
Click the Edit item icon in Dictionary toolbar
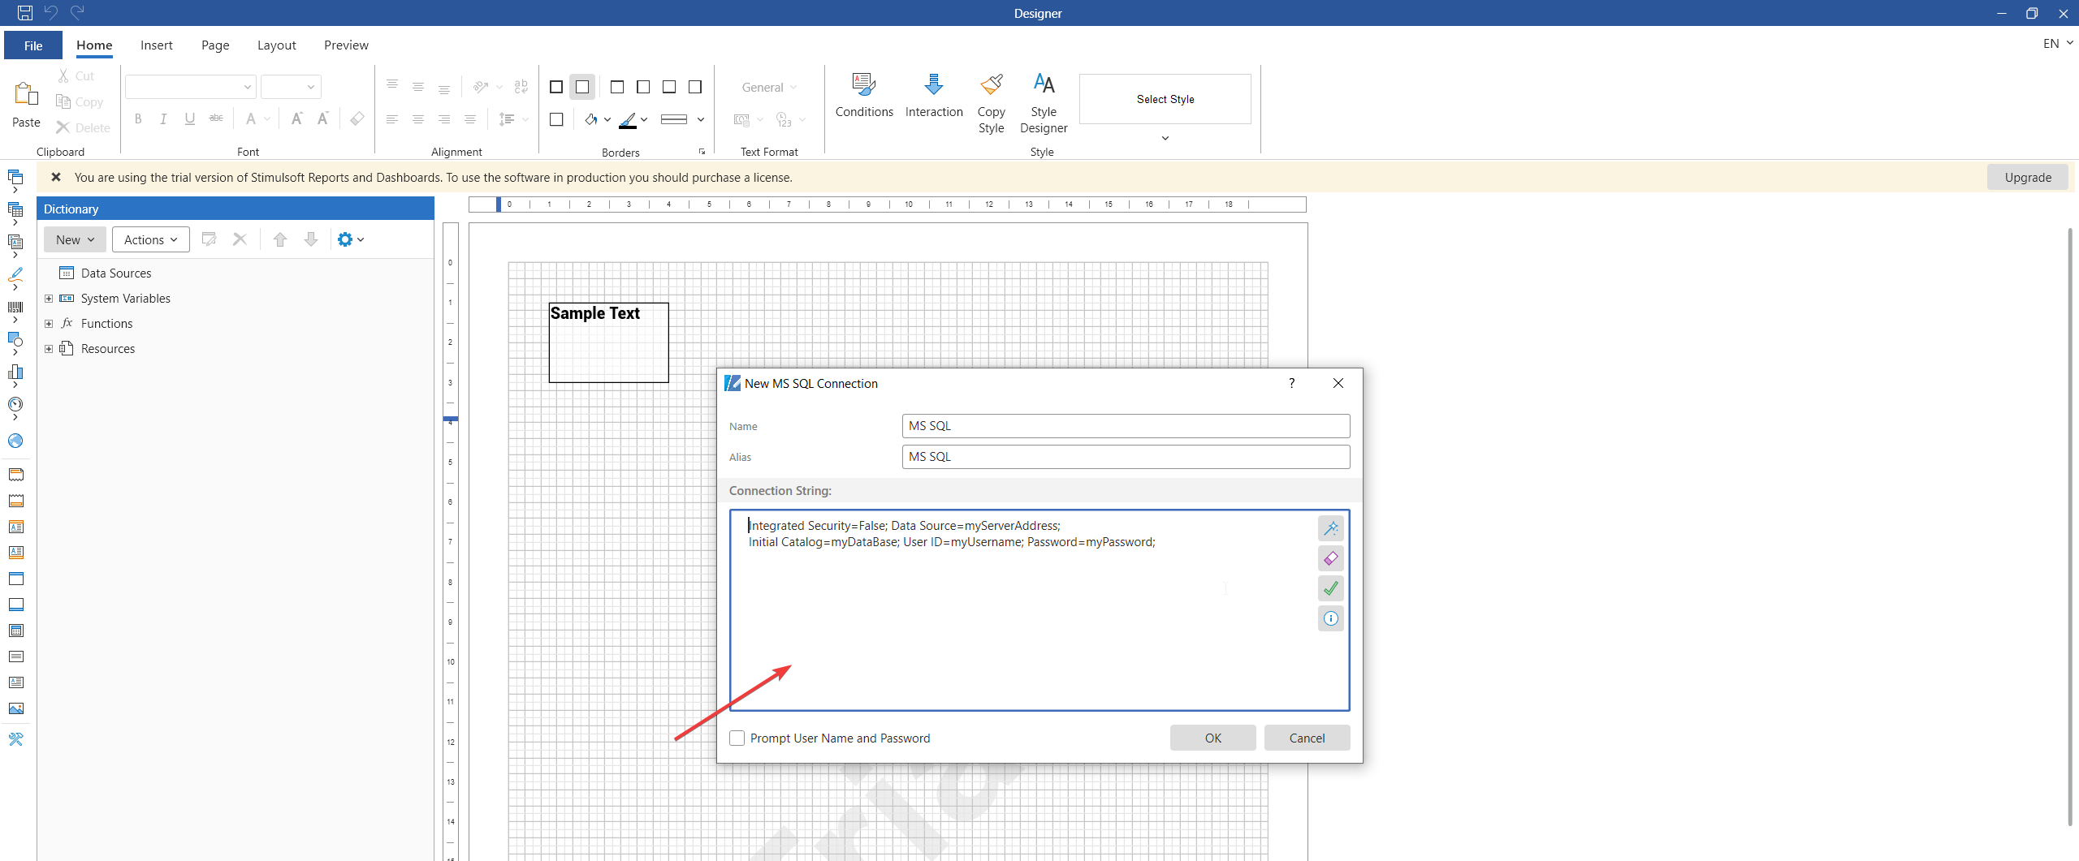coord(209,239)
